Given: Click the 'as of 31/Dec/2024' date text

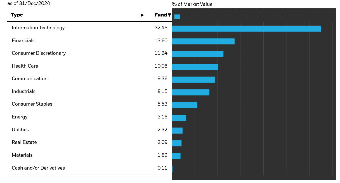Looking at the screenshot, I should pyautogui.click(x=29, y=4).
